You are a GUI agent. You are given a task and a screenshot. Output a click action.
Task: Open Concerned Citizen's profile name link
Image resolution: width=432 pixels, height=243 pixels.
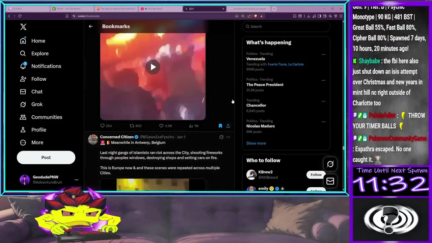coord(117,137)
